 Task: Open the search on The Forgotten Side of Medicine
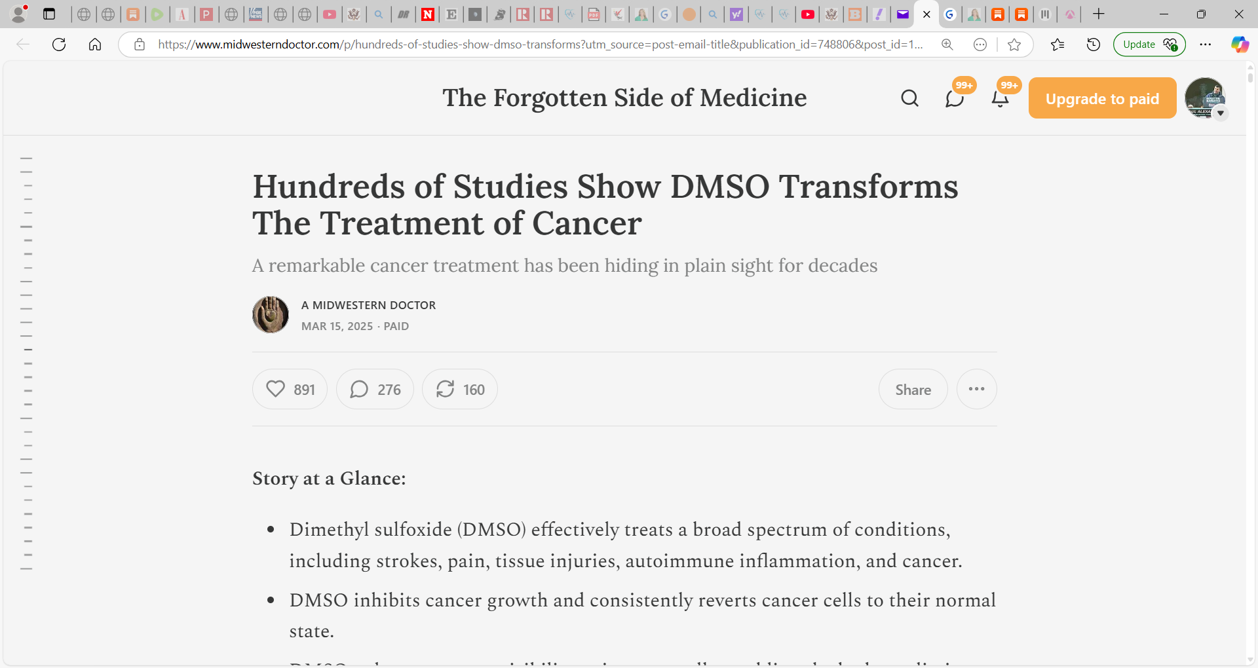[909, 98]
